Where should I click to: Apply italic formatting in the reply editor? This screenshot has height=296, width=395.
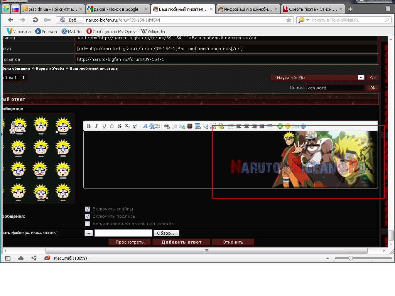point(96,126)
